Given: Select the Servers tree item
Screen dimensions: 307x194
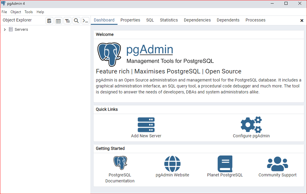Looking at the screenshot, I should [21, 30].
